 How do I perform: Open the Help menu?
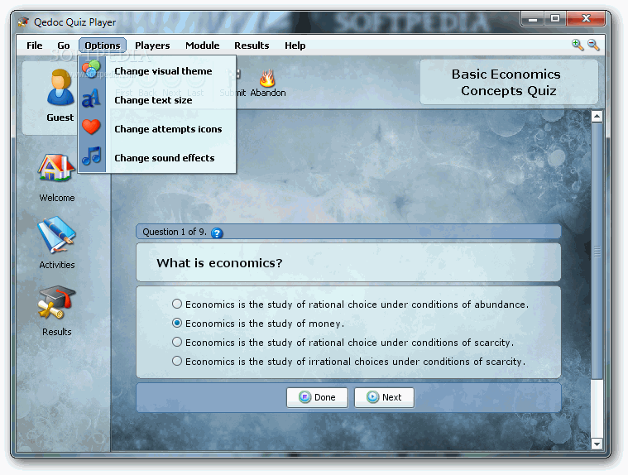(295, 46)
